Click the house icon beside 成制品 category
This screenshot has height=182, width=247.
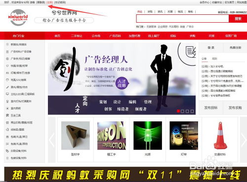7,130
